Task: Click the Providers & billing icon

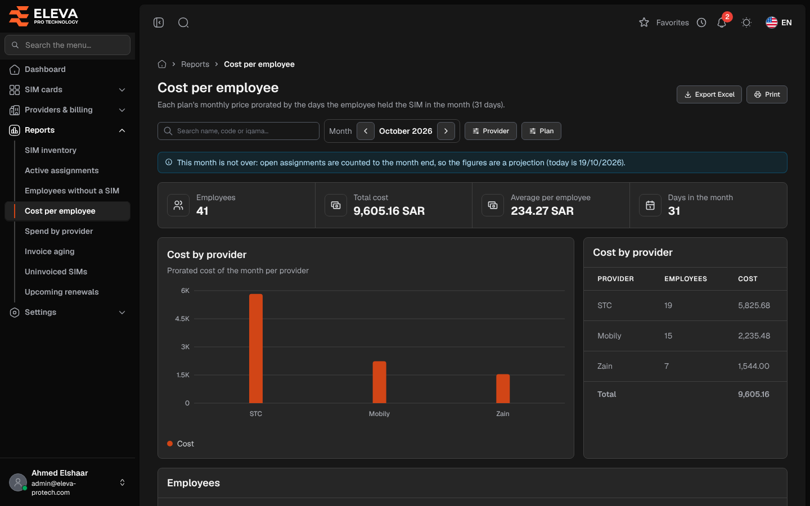Action: (15, 110)
